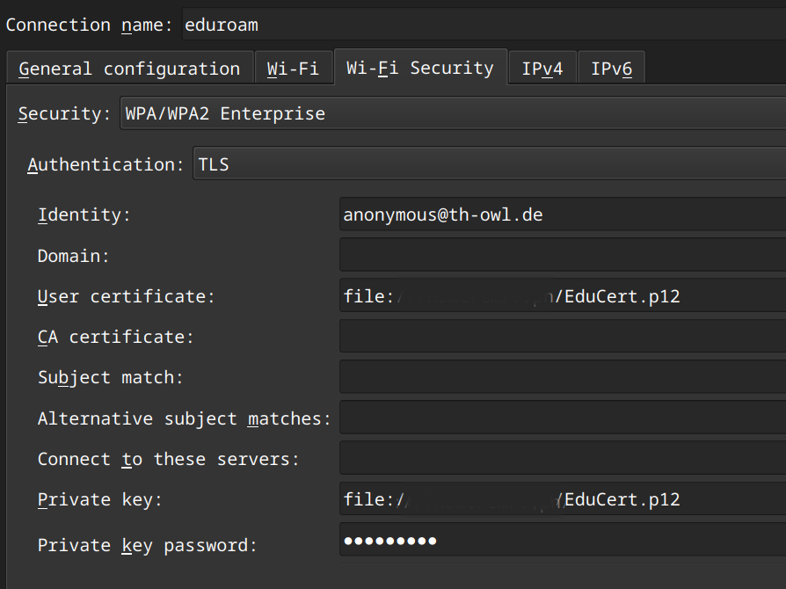Image resolution: width=786 pixels, height=589 pixels.
Task: Click the Connection name field containing eduroam
Action: 482,25
